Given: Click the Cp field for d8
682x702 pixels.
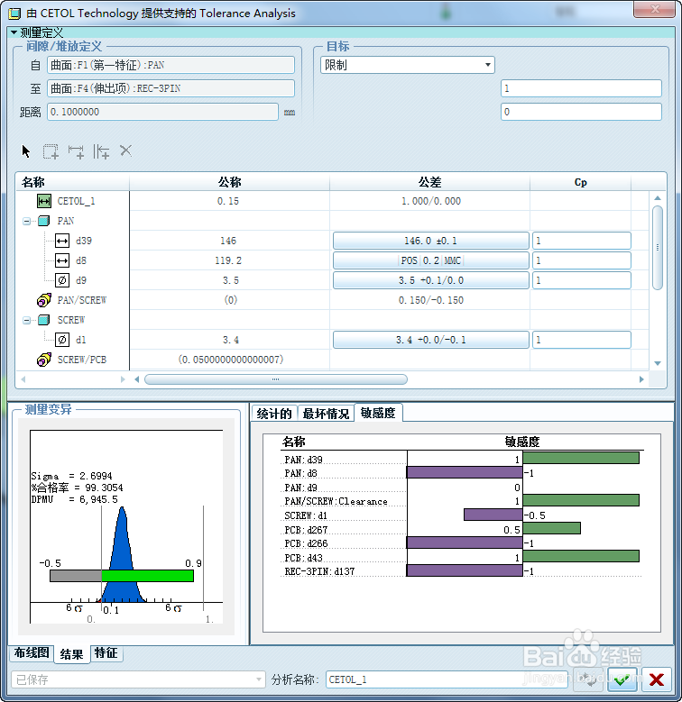Looking at the screenshot, I should [x=582, y=260].
